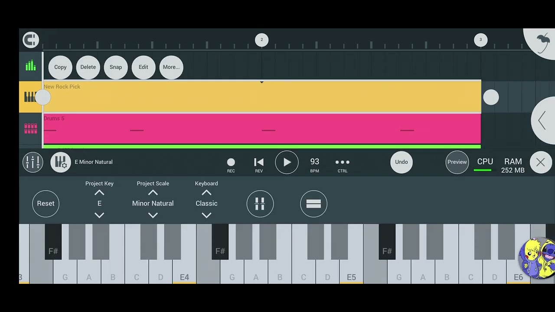Open the CTRL three-dots menu
Screen dimensions: 555x312
[343, 164]
